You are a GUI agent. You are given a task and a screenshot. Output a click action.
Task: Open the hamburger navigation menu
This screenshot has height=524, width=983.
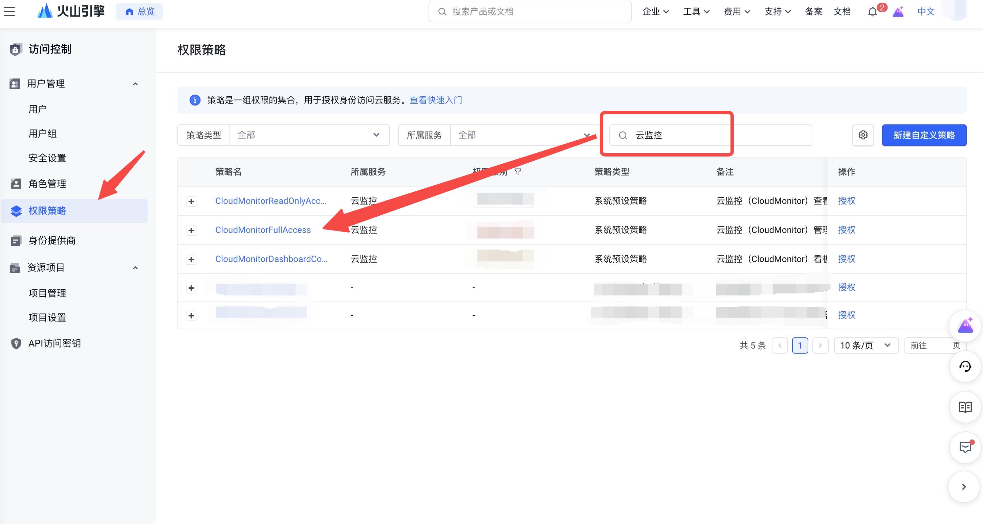[x=9, y=11]
